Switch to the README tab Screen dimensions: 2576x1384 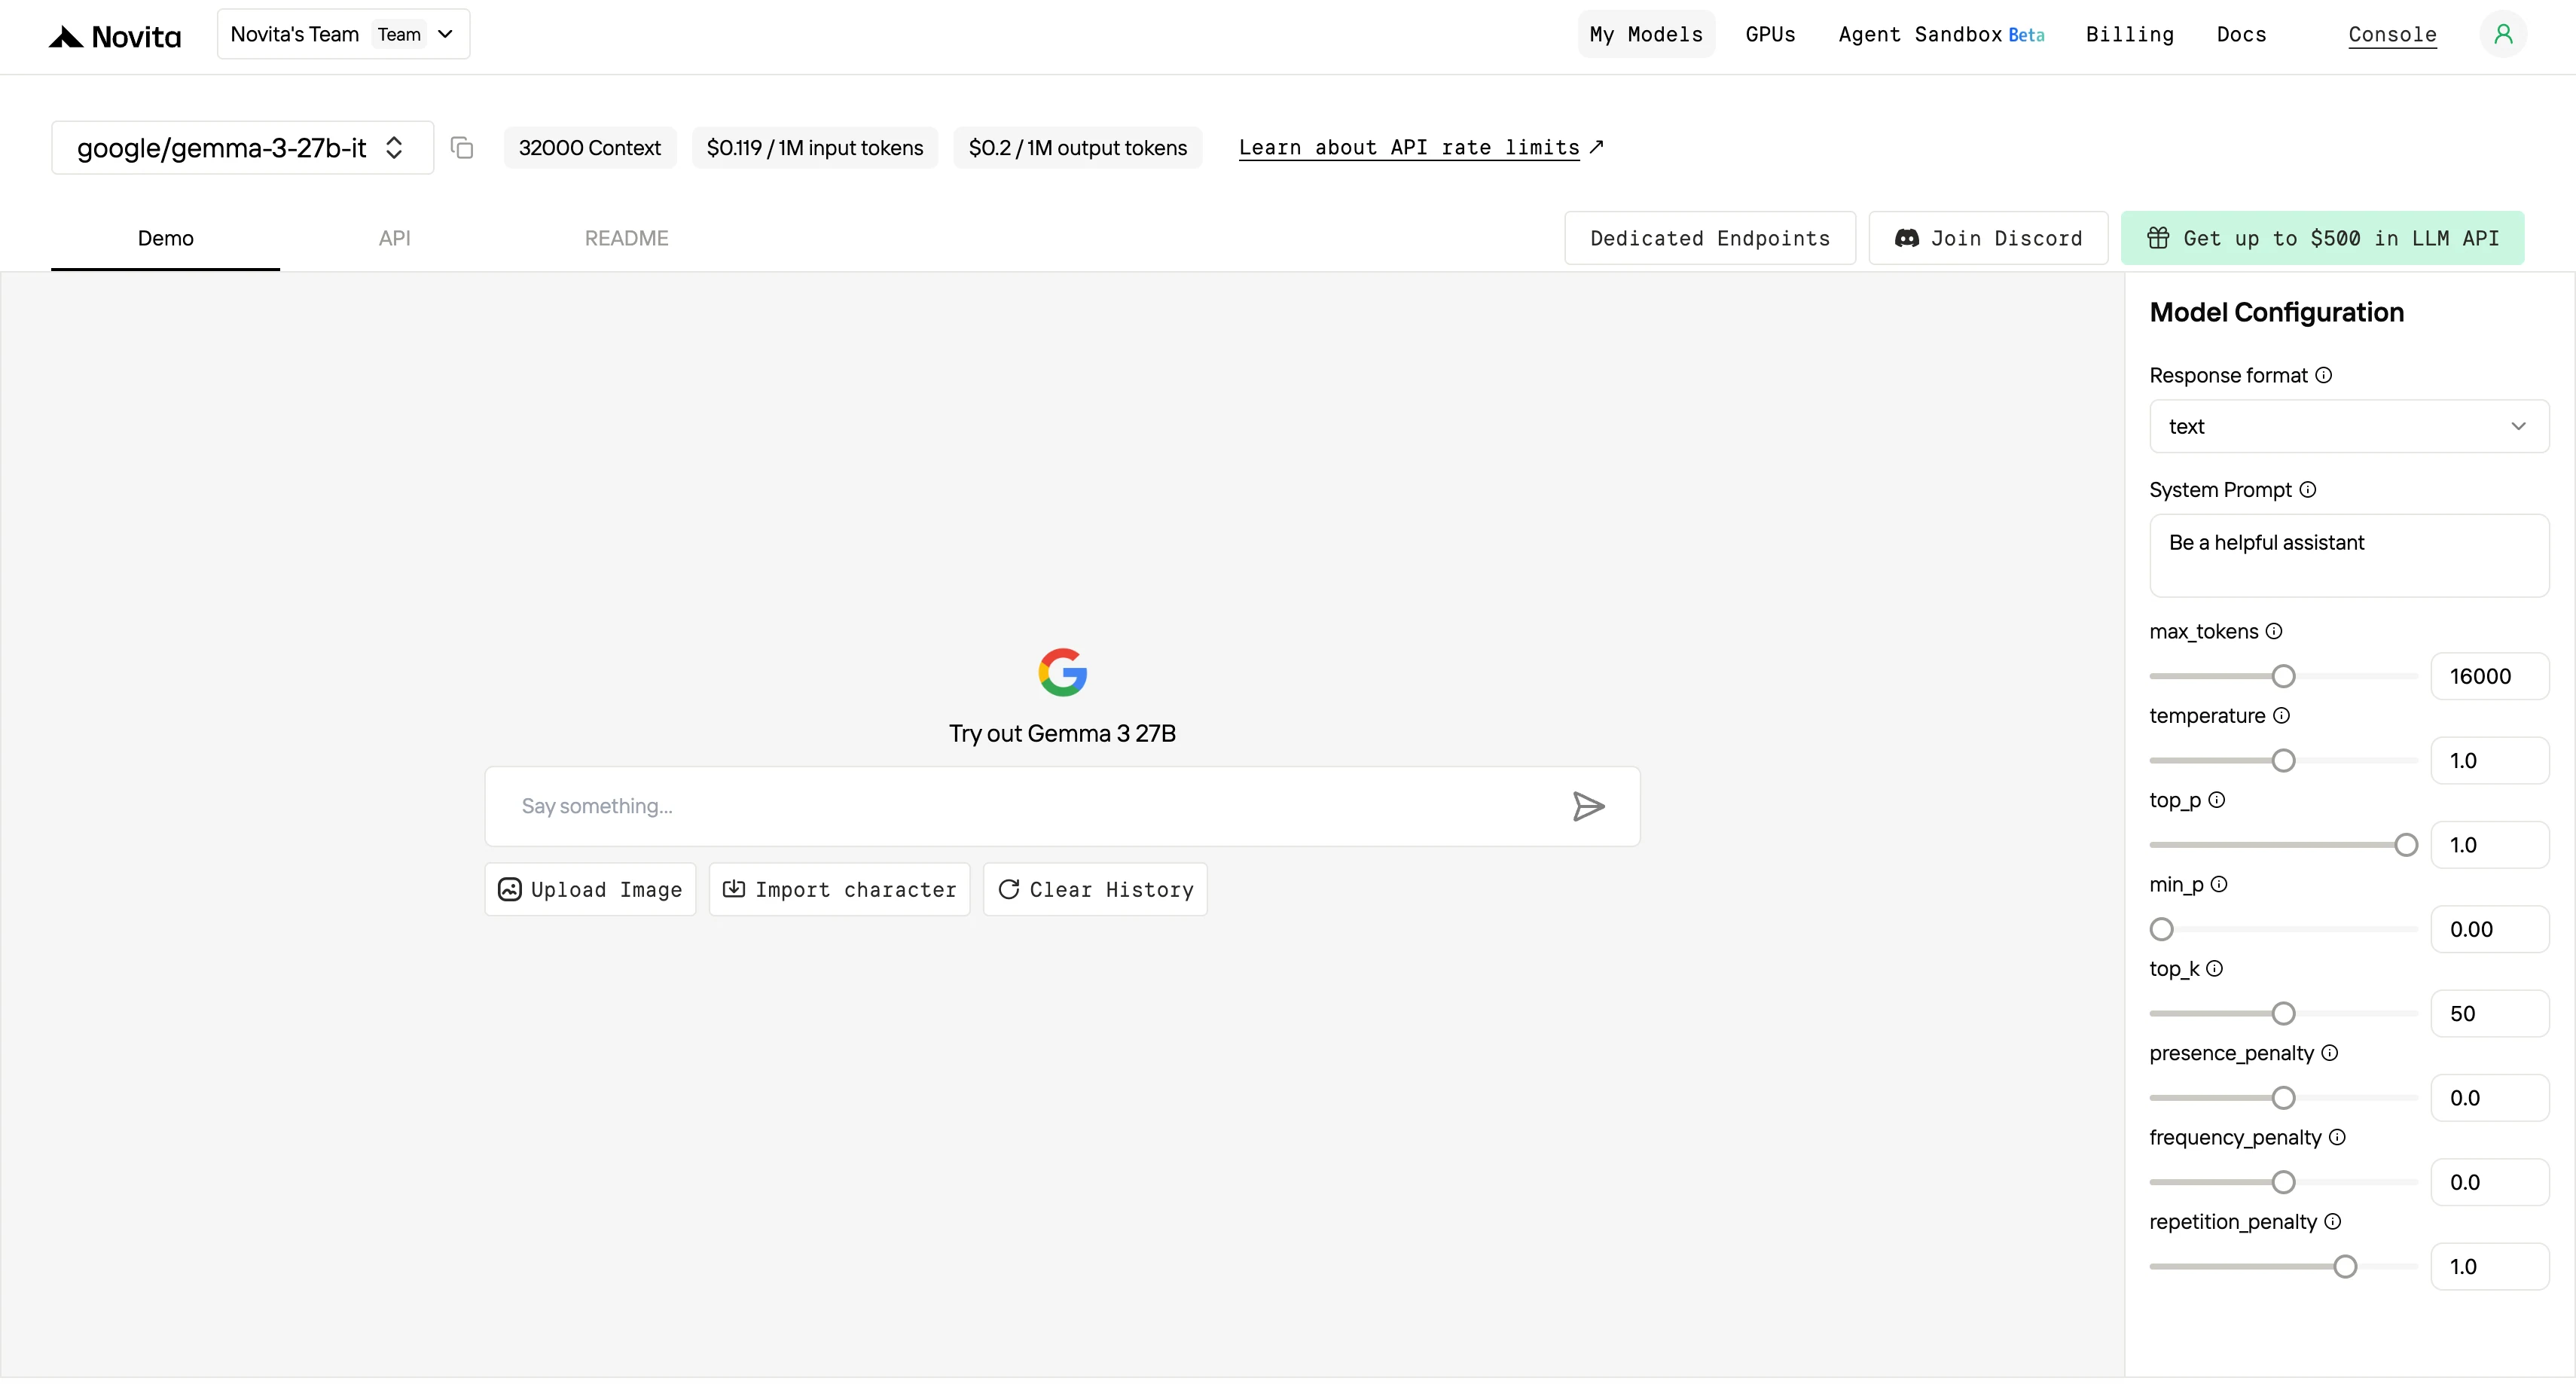(627, 239)
